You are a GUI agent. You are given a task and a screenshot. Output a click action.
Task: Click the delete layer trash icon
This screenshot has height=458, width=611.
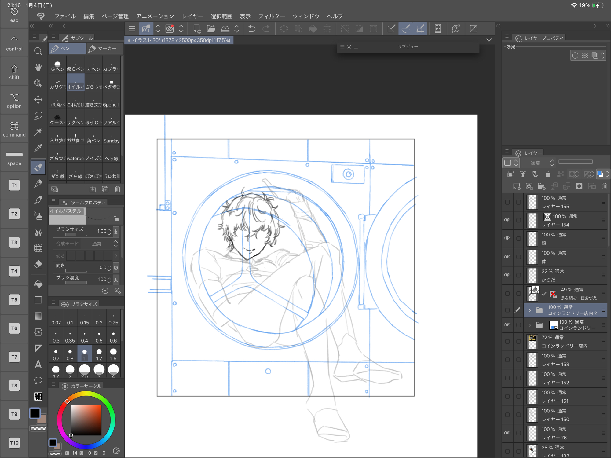pyautogui.click(x=604, y=186)
